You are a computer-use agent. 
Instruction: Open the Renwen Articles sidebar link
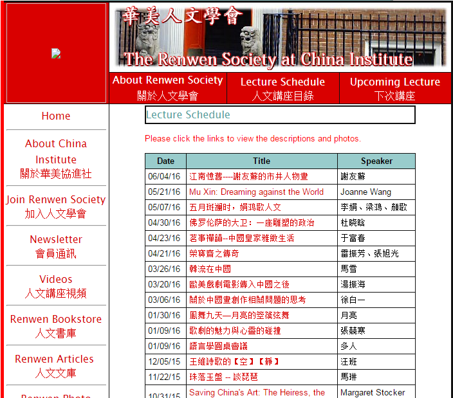54,366
